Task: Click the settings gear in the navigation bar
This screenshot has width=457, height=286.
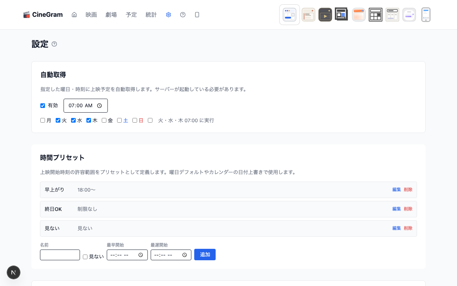Action: [x=168, y=15]
